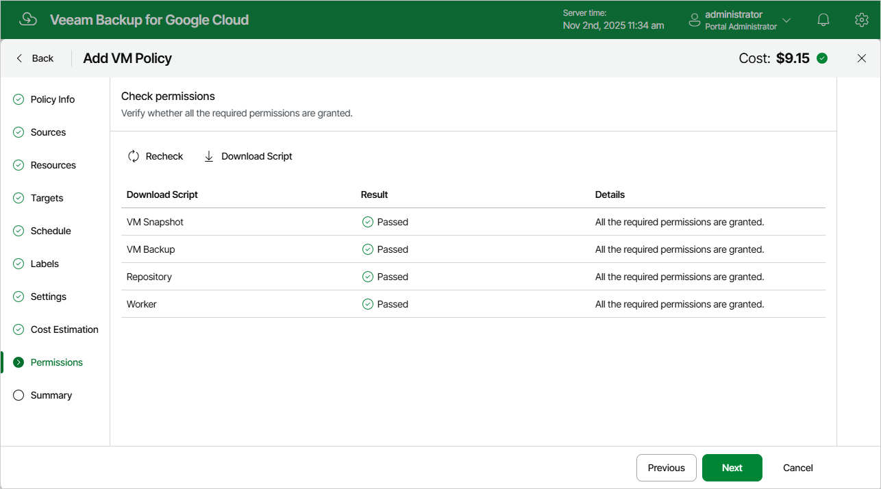Click the Back link text
The height and width of the screenshot is (489, 881).
click(42, 58)
